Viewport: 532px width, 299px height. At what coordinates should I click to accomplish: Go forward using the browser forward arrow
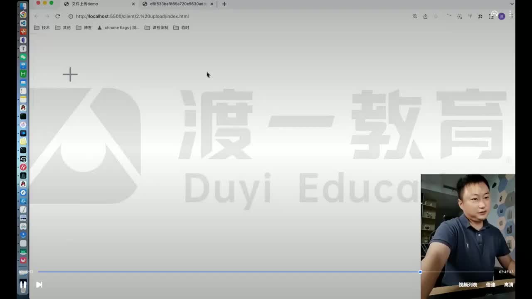(47, 16)
